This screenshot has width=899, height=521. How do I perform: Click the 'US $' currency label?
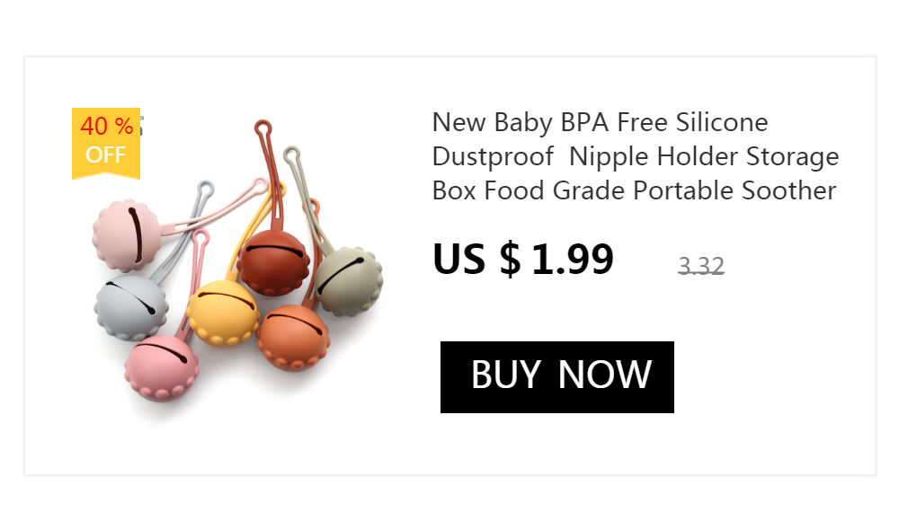(476, 260)
